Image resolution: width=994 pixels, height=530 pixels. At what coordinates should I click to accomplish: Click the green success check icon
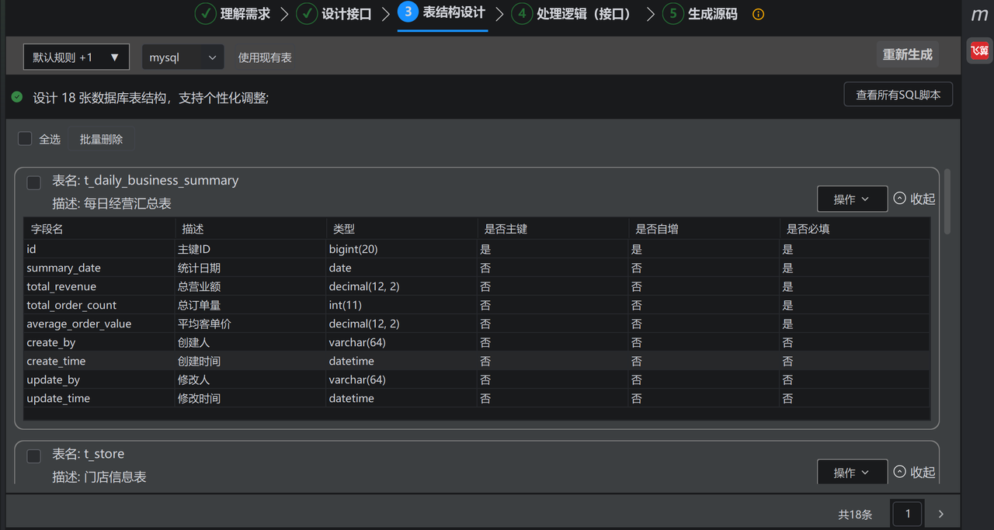click(17, 97)
